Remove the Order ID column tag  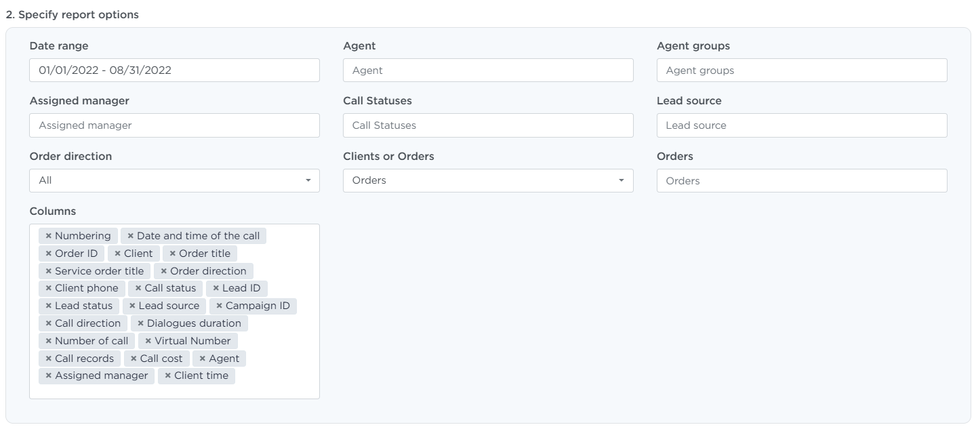49,253
